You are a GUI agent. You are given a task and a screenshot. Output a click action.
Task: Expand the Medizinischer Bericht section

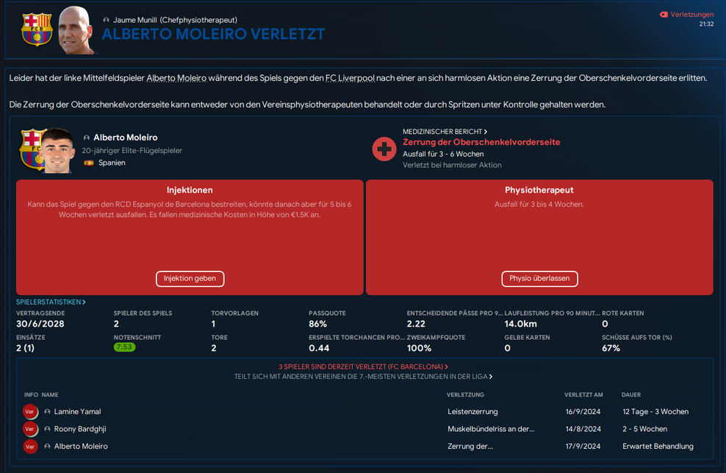pos(445,132)
